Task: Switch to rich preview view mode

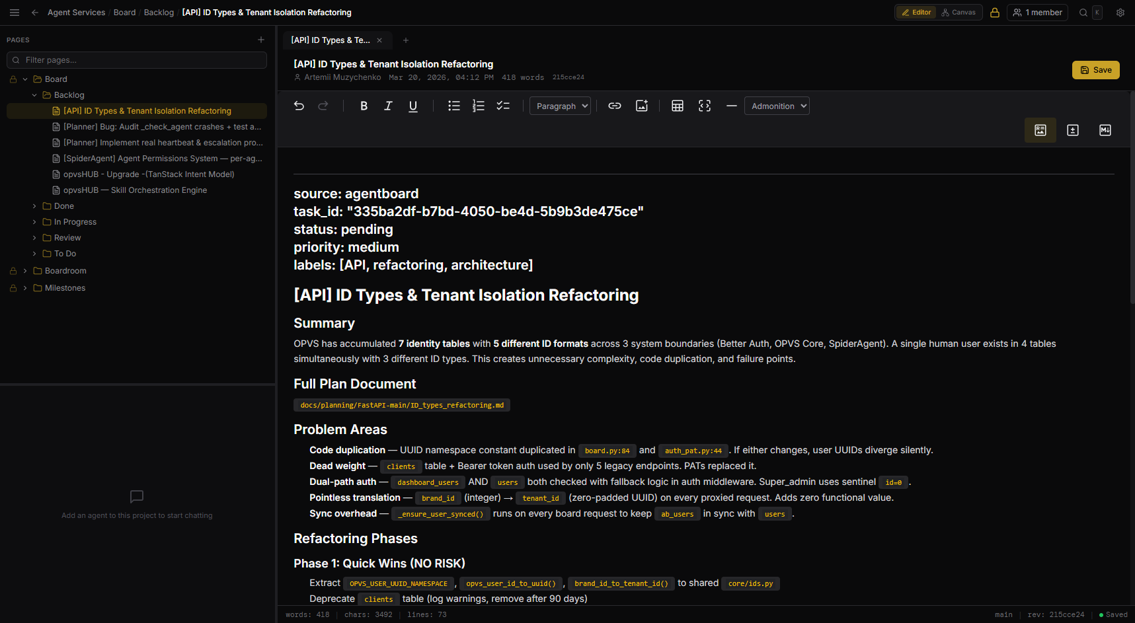Action: 1040,130
